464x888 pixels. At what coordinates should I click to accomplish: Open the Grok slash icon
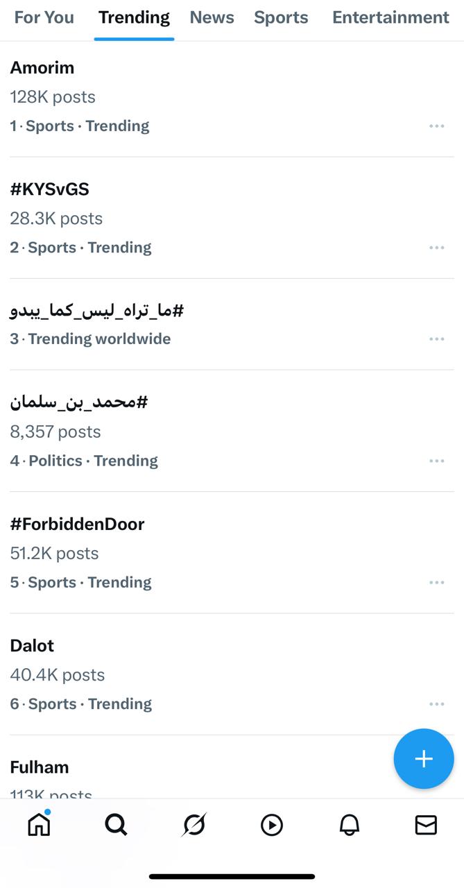[x=194, y=824]
